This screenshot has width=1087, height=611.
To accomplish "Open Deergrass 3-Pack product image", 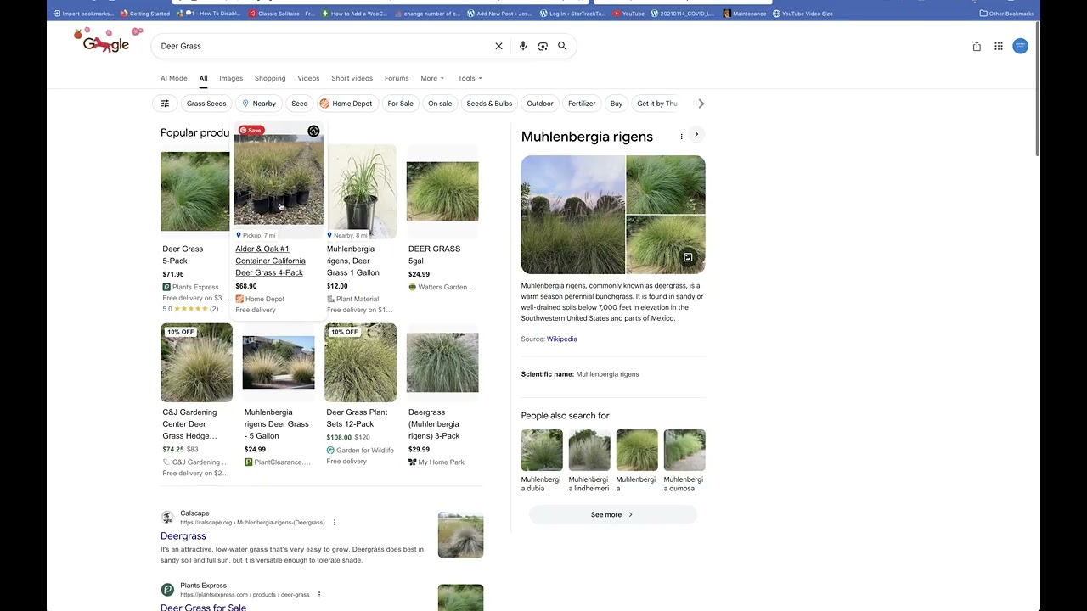I will tap(442, 362).
